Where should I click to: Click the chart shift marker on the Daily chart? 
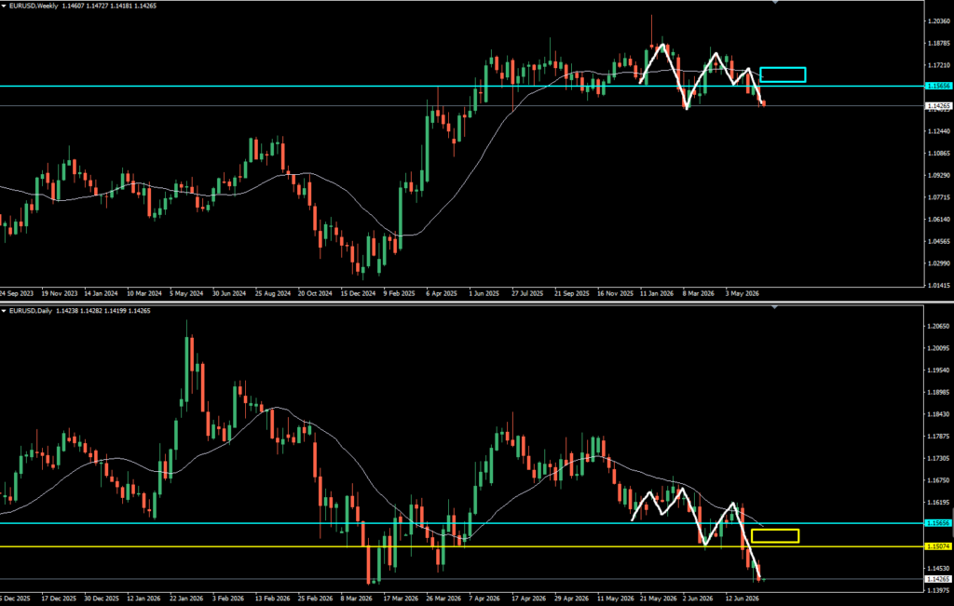click(774, 307)
